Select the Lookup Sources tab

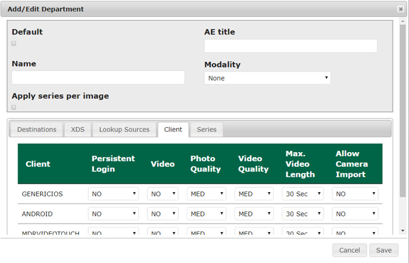click(124, 130)
